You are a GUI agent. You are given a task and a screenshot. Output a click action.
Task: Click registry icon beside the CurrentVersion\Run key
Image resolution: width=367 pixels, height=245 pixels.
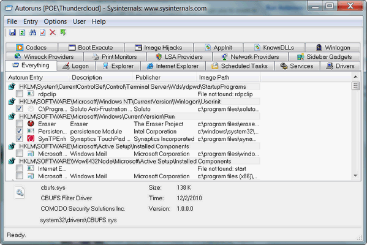[x=12, y=116]
